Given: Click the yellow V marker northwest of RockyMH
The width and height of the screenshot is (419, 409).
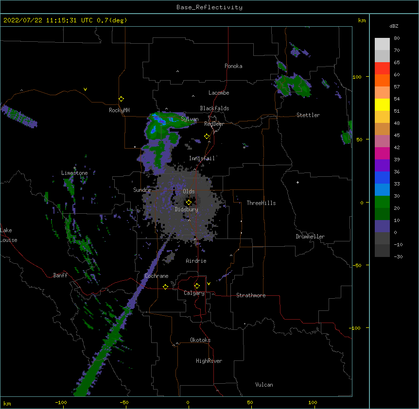Looking at the screenshot, I should [x=85, y=89].
